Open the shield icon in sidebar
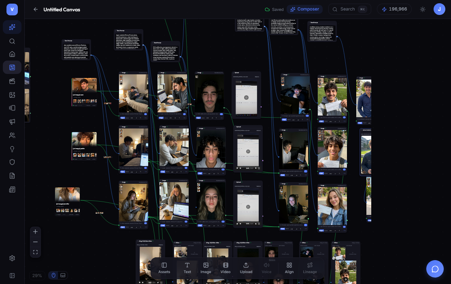This screenshot has height=284, width=451. [x=12, y=162]
